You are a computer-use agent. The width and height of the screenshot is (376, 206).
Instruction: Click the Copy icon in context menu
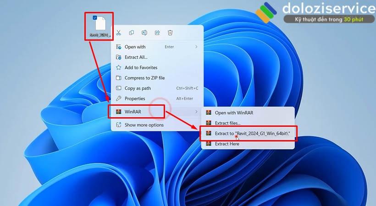(x=132, y=33)
